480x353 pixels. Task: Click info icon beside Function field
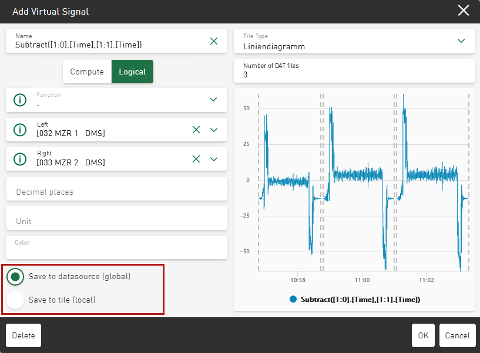pos(21,100)
